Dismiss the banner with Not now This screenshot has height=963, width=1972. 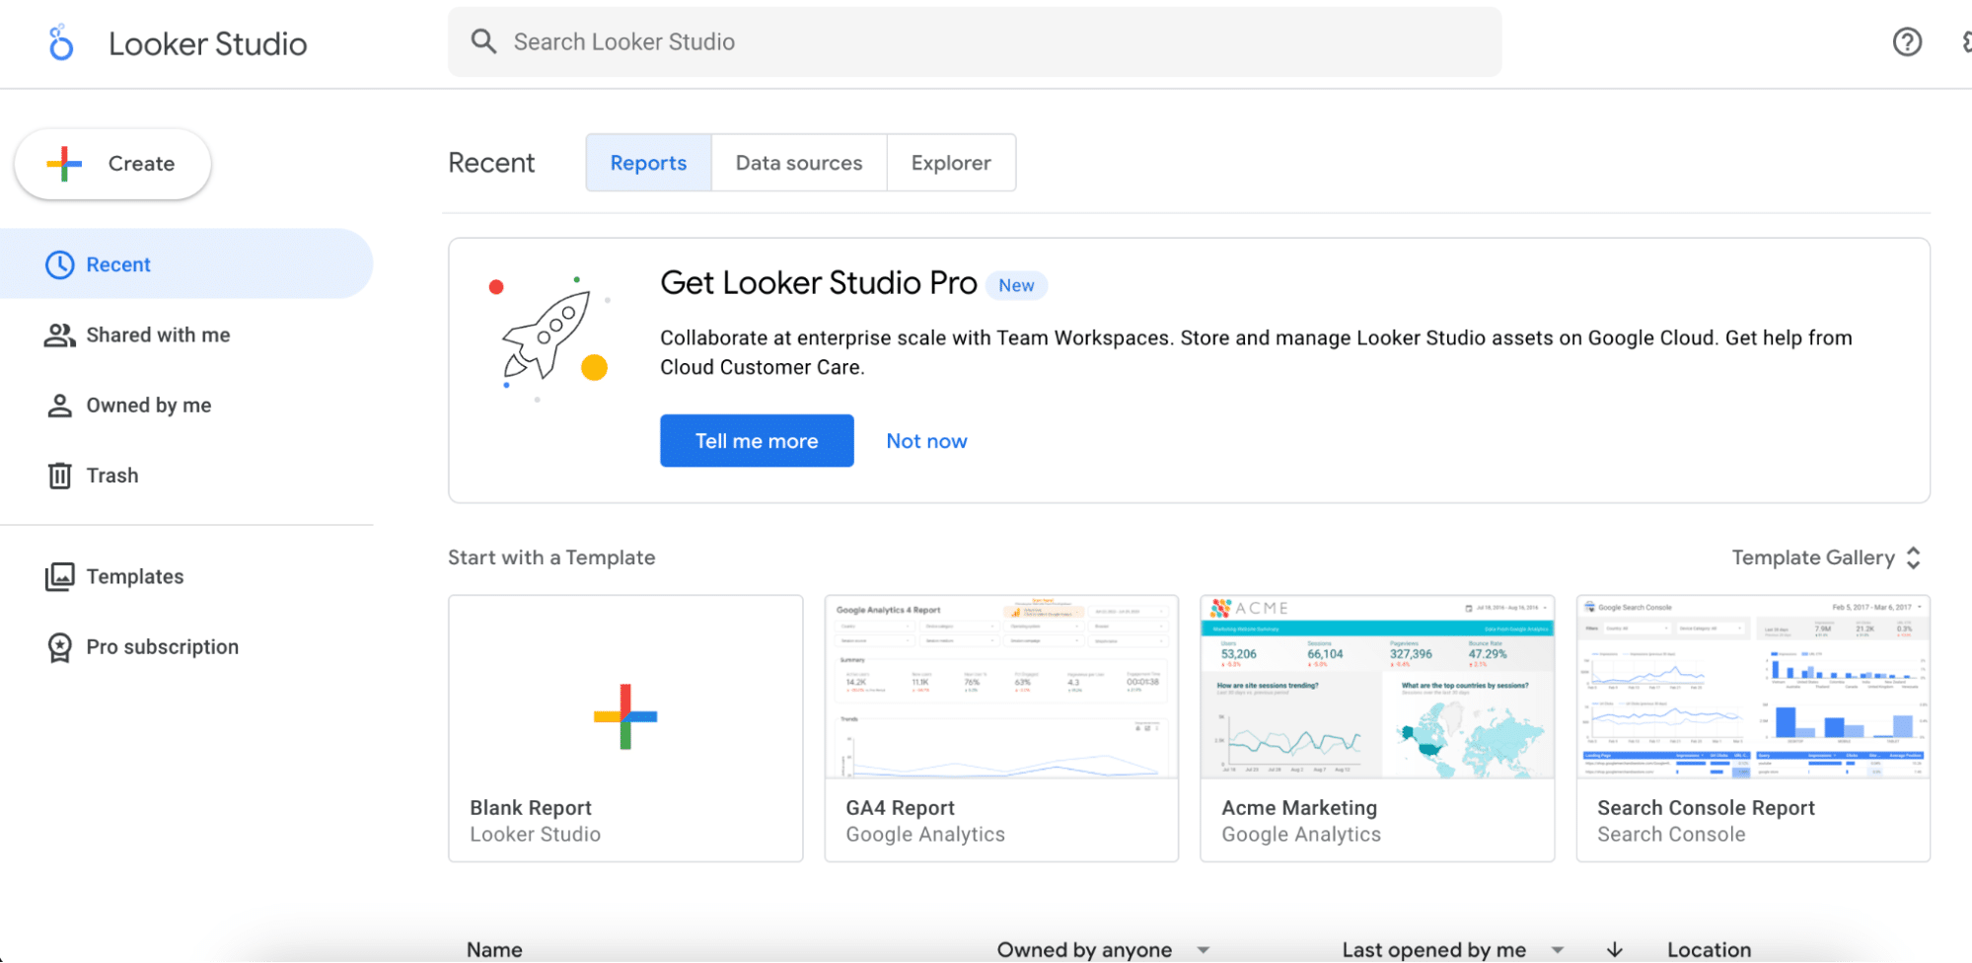pyautogui.click(x=926, y=441)
